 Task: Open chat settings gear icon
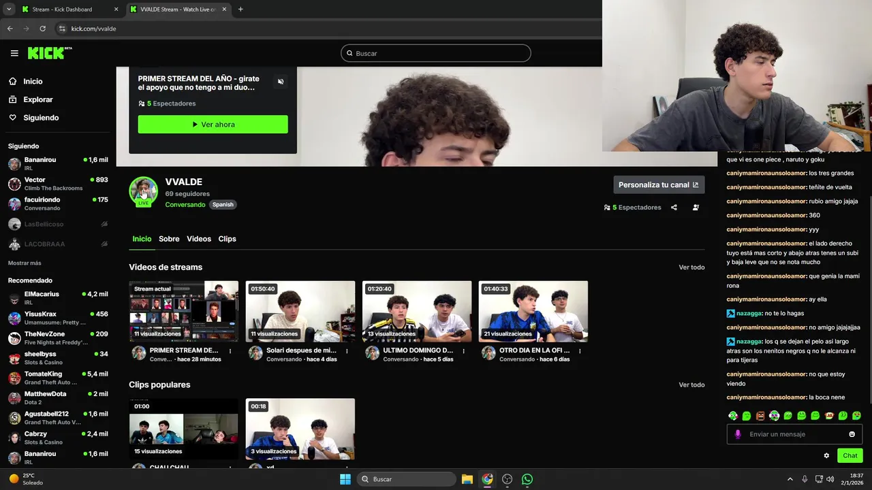pyautogui.click(x=826, y=456)
